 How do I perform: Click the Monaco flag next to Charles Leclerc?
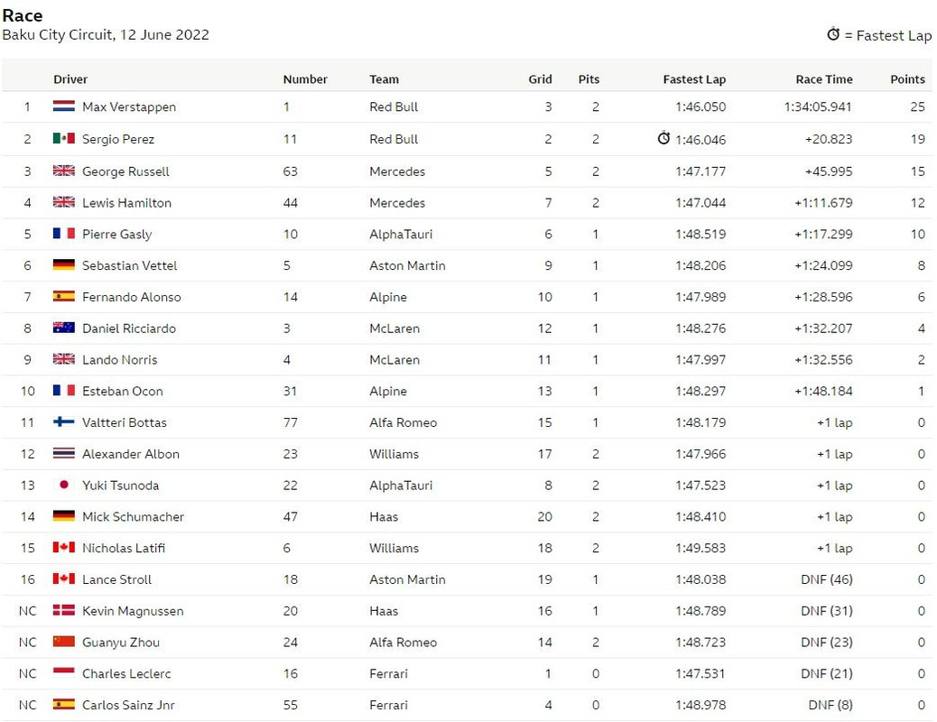point(64,673)
